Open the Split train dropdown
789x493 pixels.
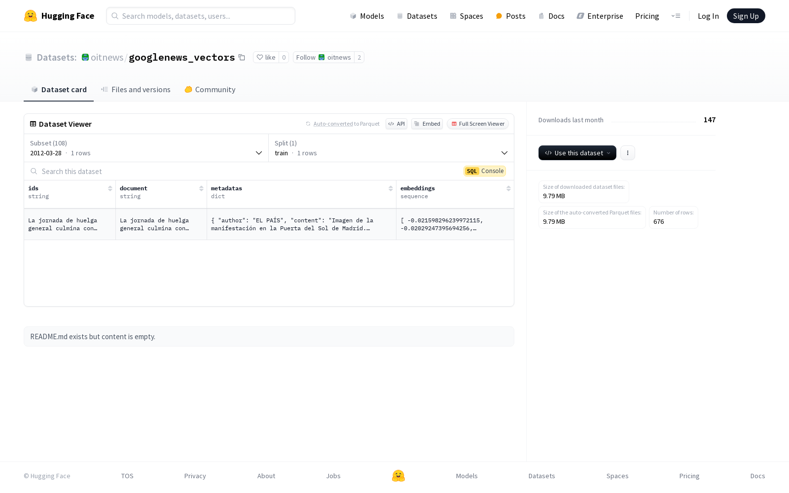coord(392,148)
